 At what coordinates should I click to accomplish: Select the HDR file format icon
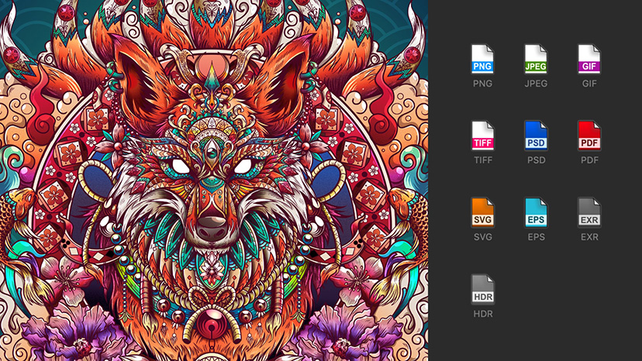pyautogui.click(x=482, y=289)
